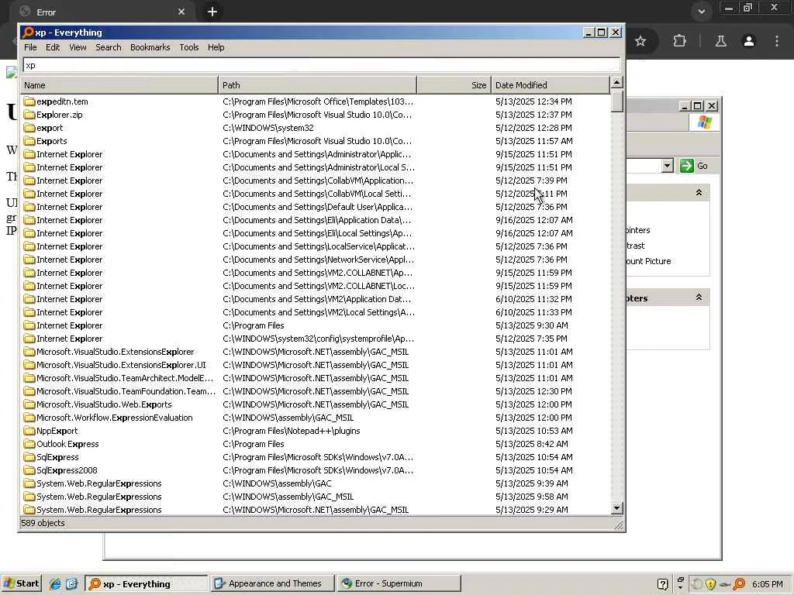This screenshot has height=595, width=794.
Task: Click the SqlExpress2008 folder icon
Action: click(x=29, y=470)
